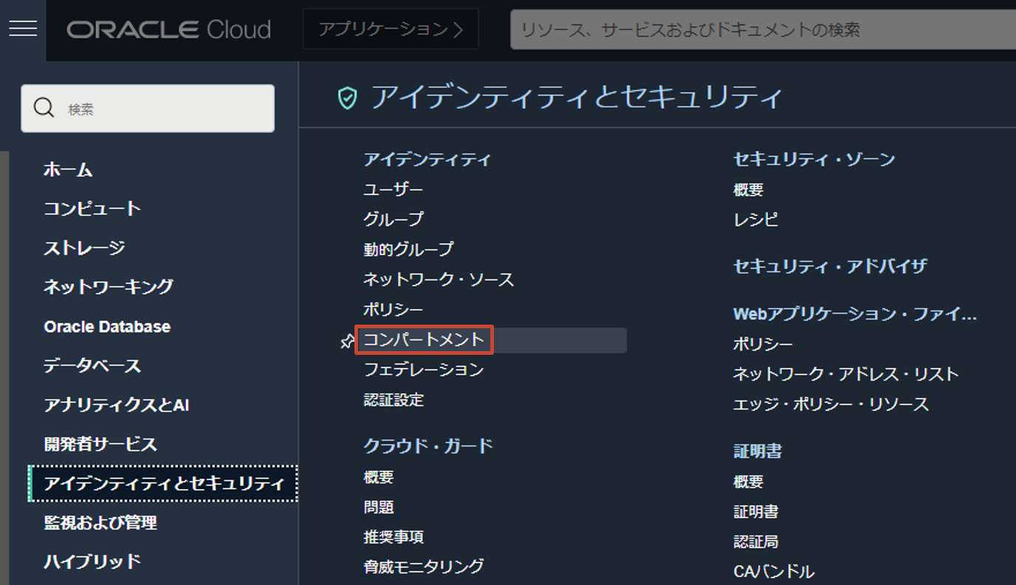
Task: Select コンピュート in the navigation menu
Action: [92, 209]
